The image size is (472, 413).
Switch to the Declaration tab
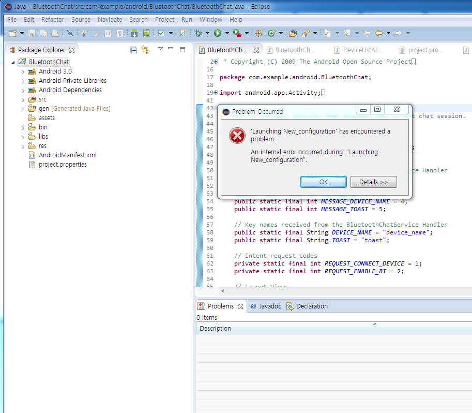[307, 306]
